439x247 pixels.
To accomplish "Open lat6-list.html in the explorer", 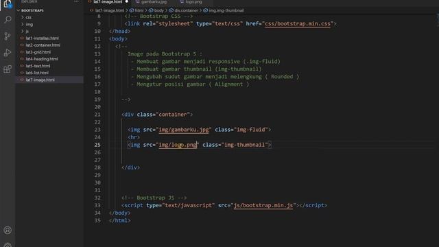I will point(37,73).
